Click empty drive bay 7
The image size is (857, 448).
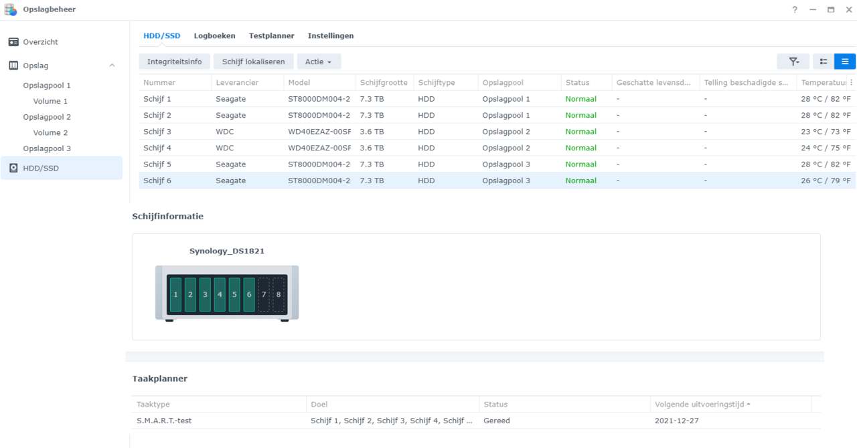coord(264,295)
